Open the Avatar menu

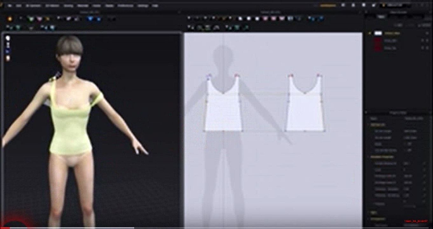tap(97, 6)
